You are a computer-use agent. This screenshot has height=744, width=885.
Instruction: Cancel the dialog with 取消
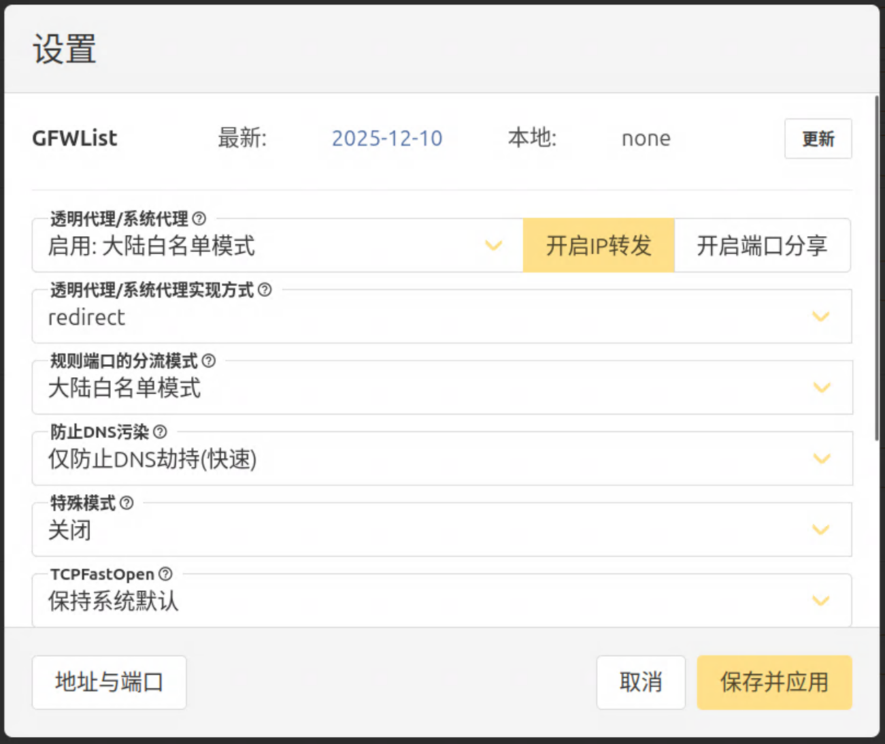(x=641, y=683)
